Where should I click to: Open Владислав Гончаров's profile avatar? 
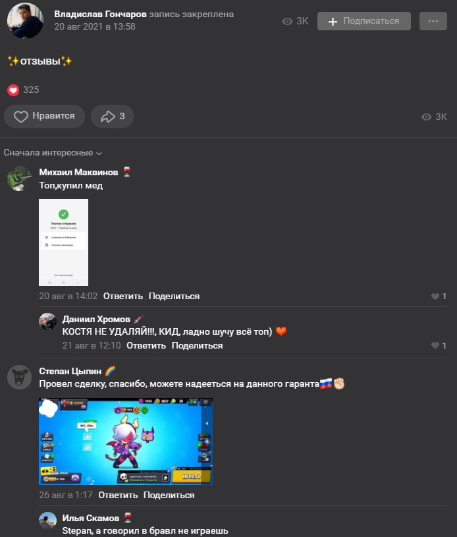(x=25, y=20)
